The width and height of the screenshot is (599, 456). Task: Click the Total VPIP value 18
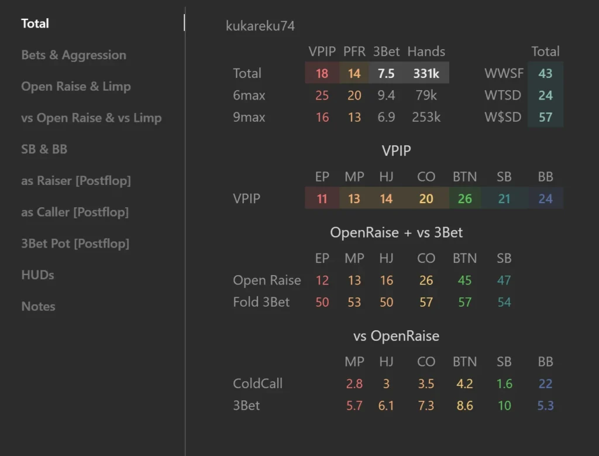pos(322,73)
